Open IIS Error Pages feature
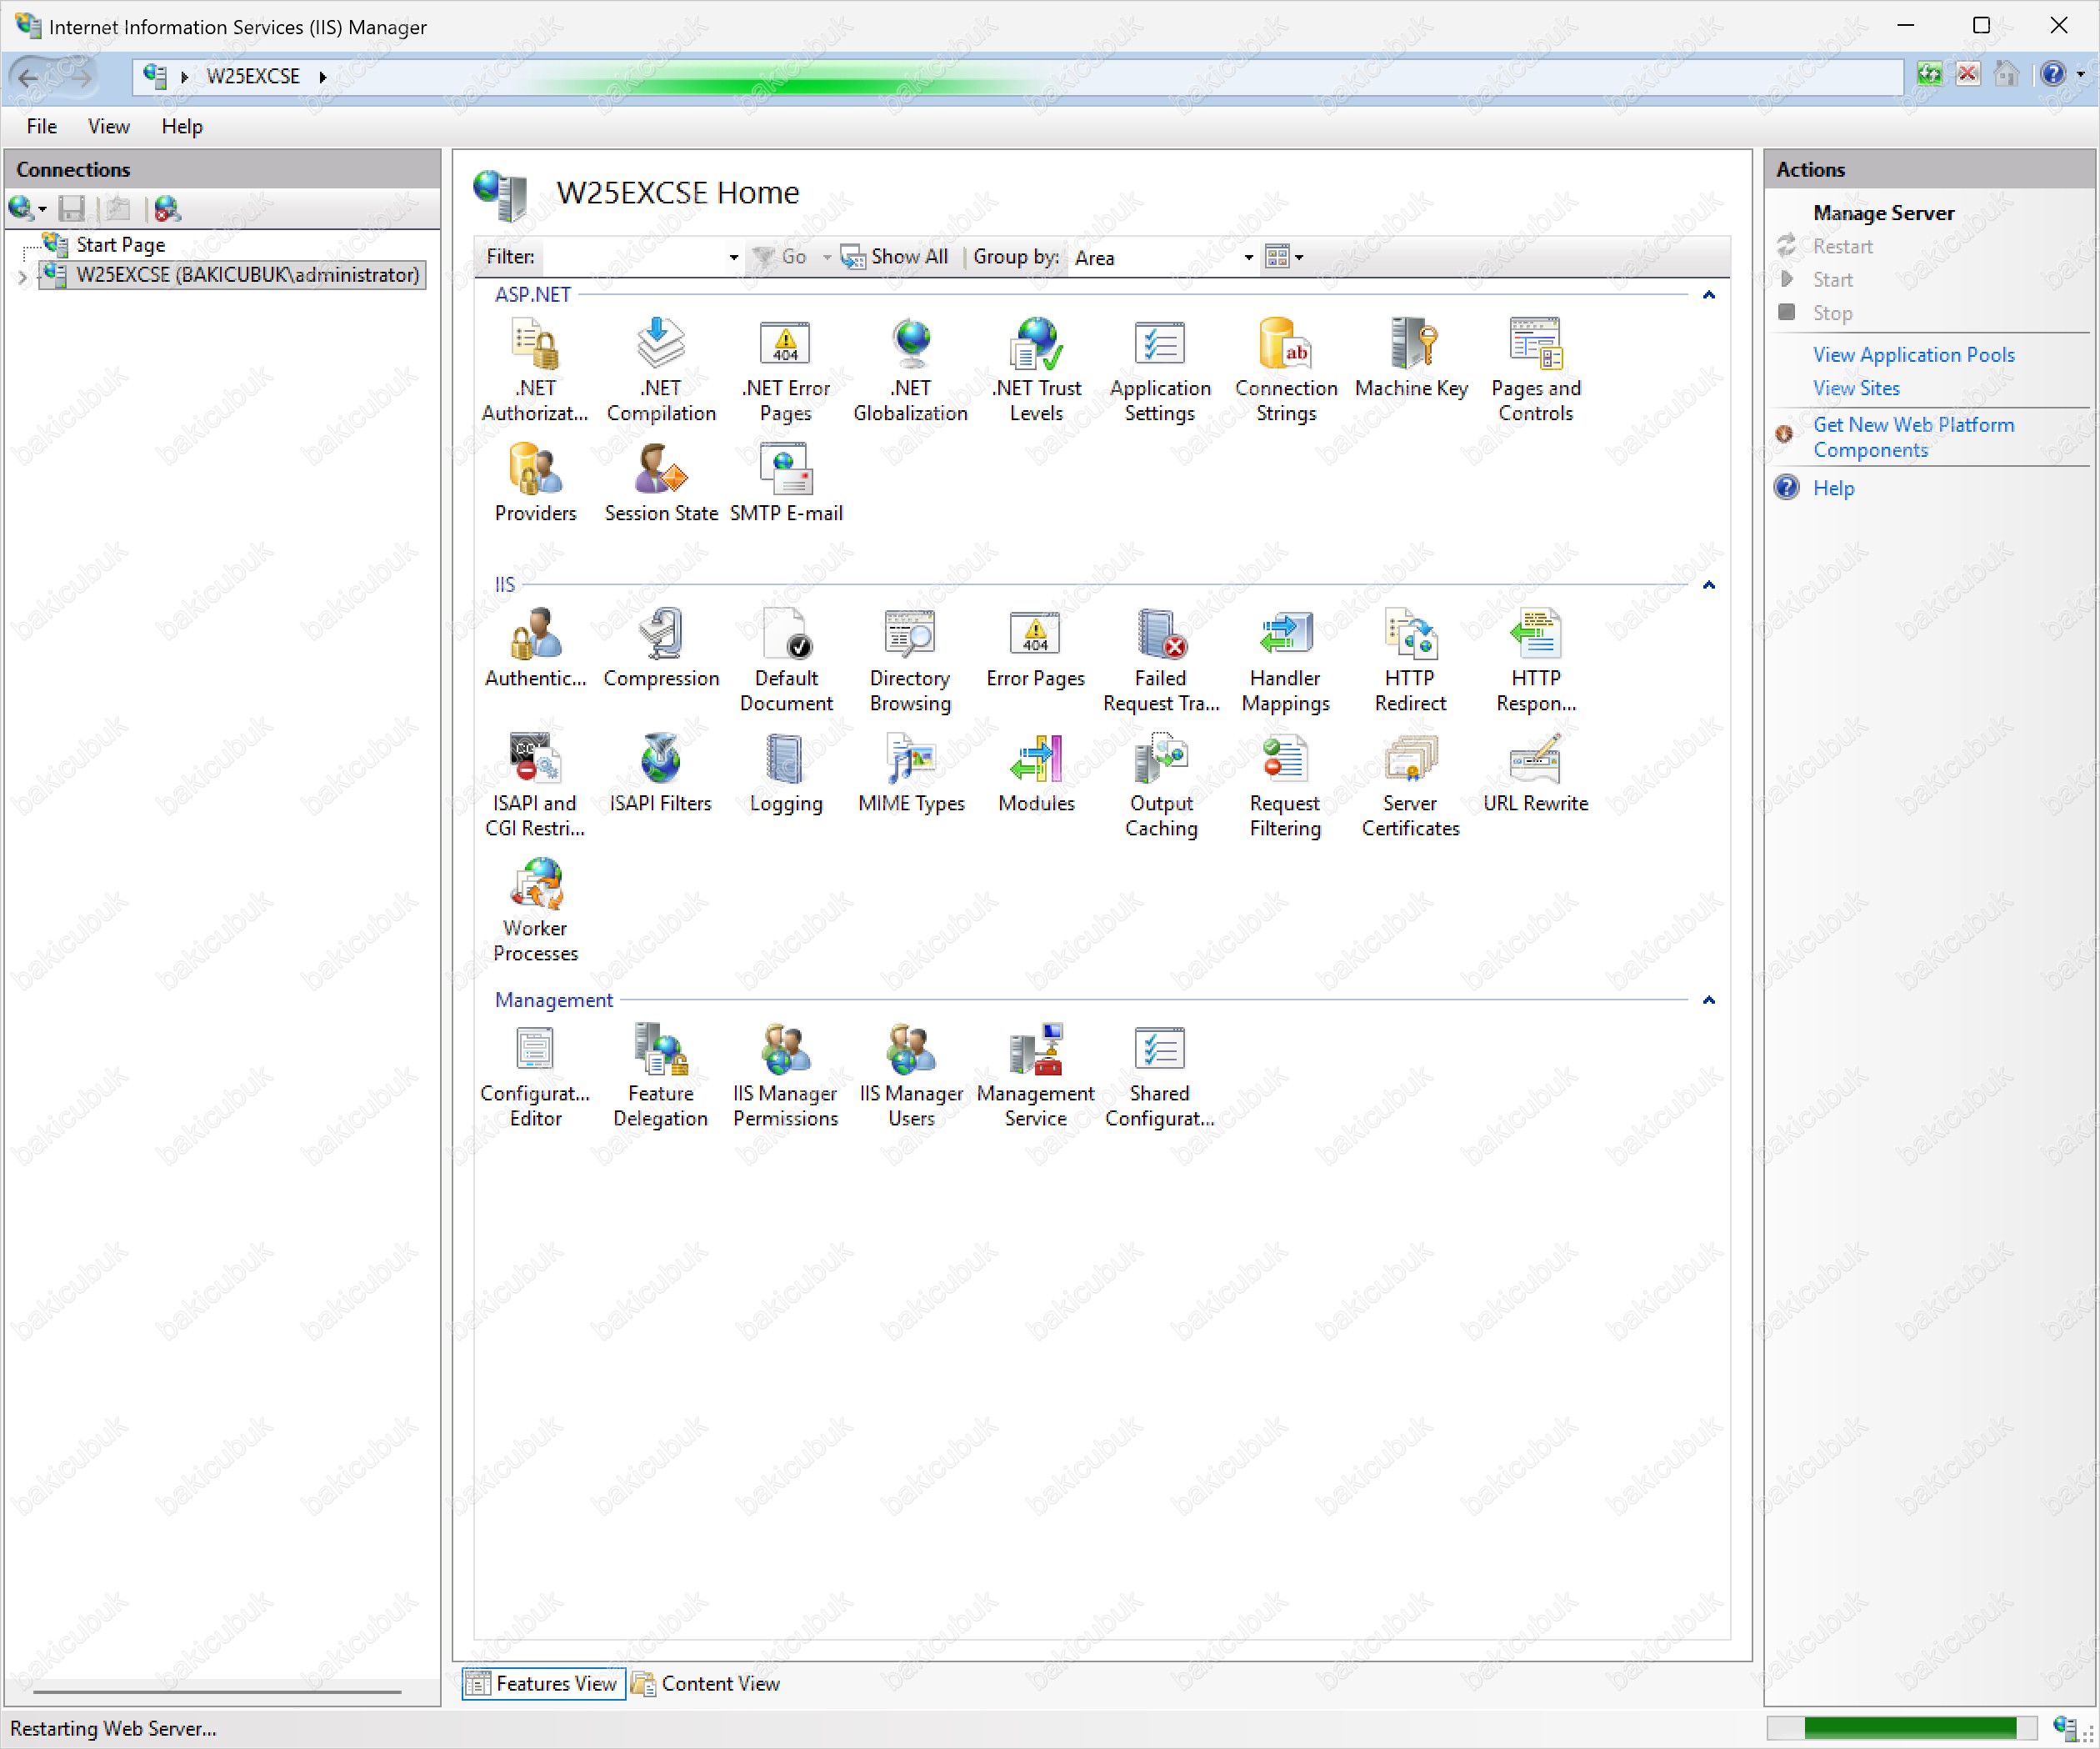The width and height of the screenshot is (2100, 1749). tap(1036, 648)
